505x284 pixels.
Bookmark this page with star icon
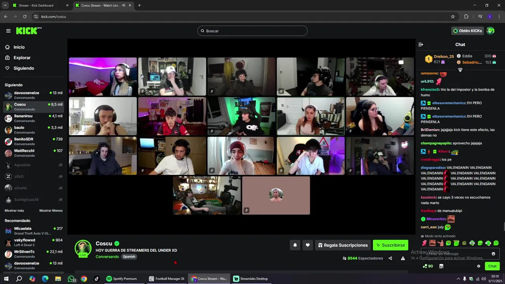pyautogui.click(x=453, y=17)
